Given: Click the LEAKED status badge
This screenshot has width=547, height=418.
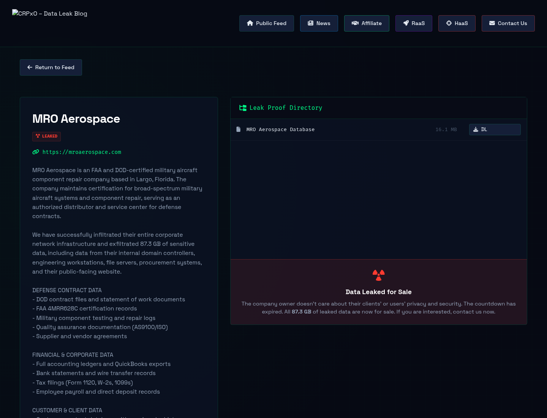Looking at the screenshot, I should point(46,136).
